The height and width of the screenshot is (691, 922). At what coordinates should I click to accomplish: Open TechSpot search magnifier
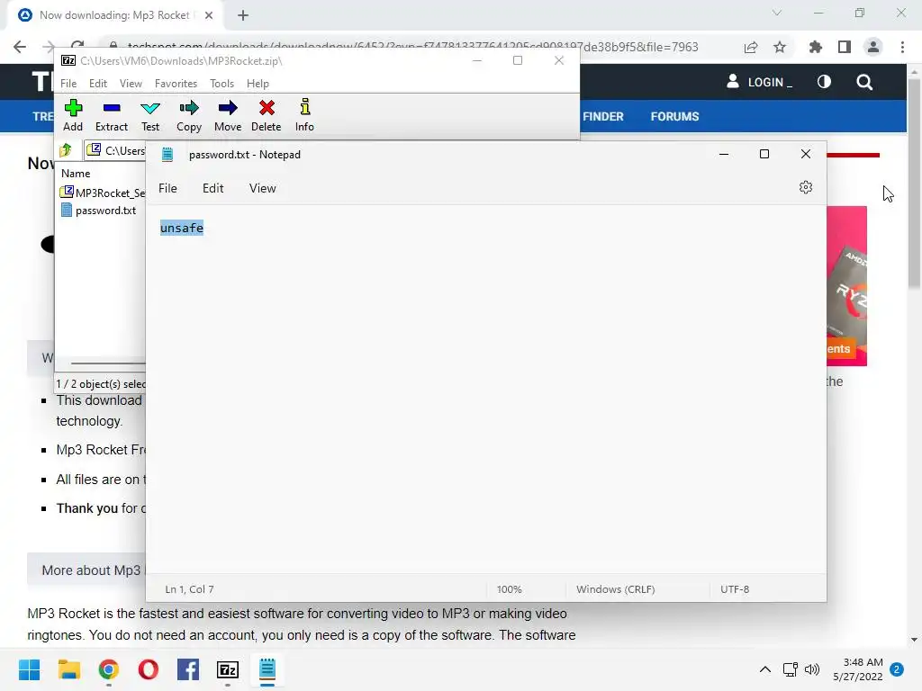tap(864, 82)
